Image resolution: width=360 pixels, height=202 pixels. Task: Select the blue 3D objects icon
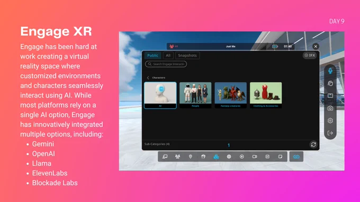(x=216, y=157)
